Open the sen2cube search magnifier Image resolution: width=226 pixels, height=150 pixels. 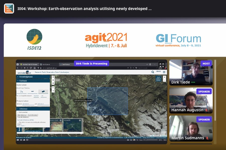pyautogui.click(x=153, y=72)
